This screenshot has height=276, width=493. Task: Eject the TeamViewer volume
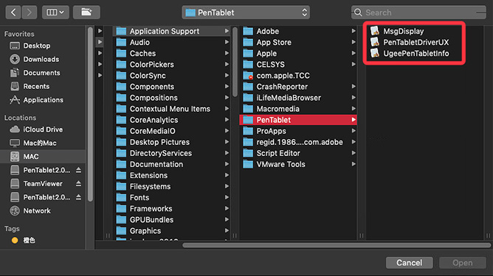point(79,183)
